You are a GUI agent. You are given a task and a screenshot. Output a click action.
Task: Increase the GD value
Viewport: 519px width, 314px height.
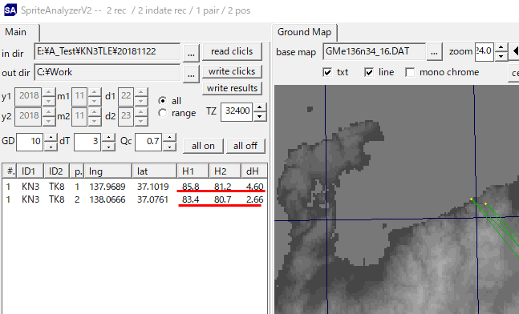[51, 138]
